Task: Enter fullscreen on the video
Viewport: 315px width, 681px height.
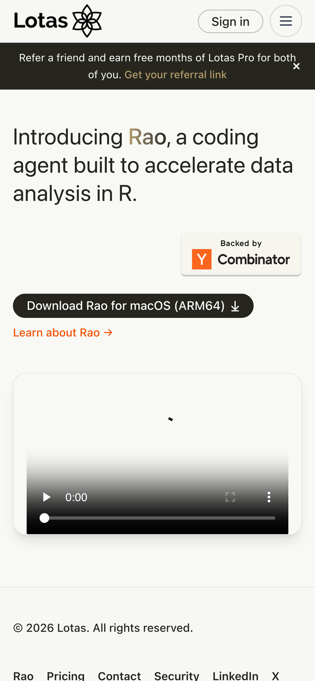Action: point(230,497)
